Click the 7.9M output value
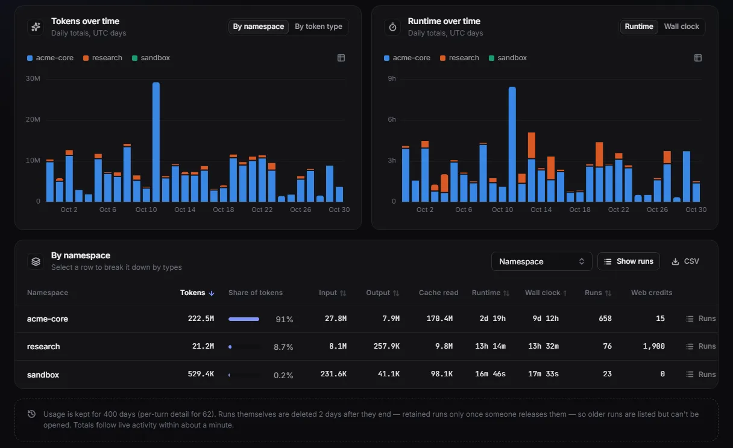The height and width of the screenshot is (448, 733). [391, 319]
